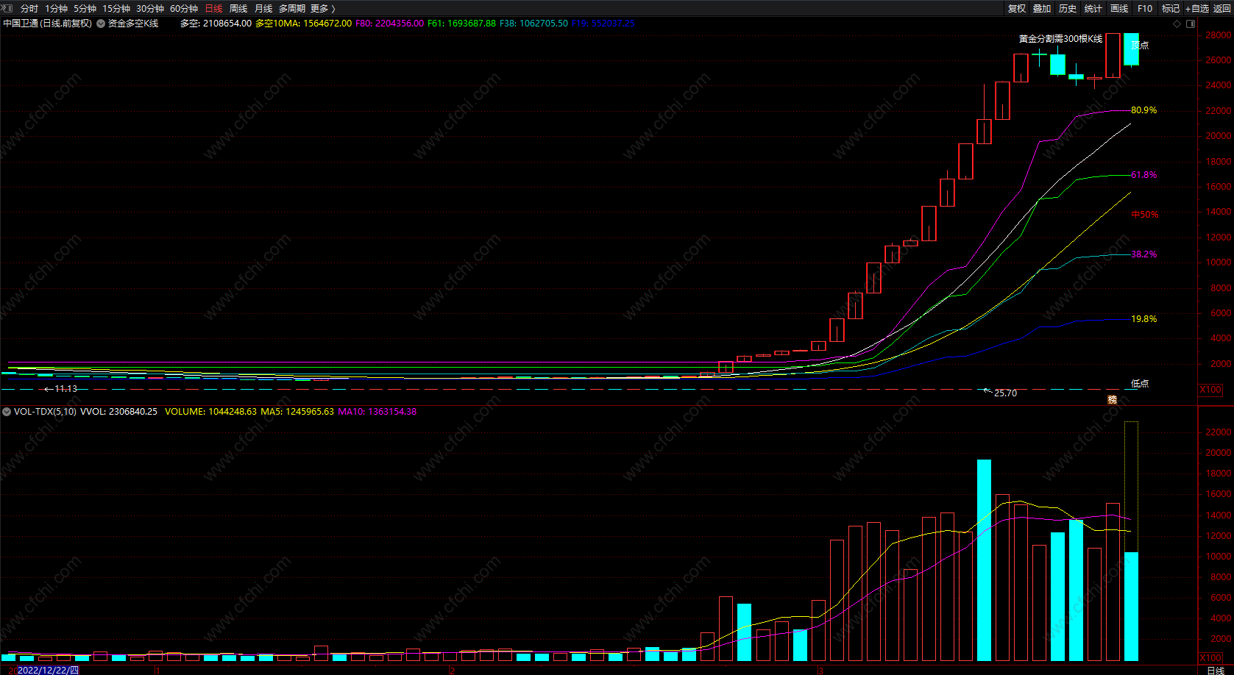Select the 30分钟 period tab
Viewport: 1234px width, 675px height.
coord(150,9)
